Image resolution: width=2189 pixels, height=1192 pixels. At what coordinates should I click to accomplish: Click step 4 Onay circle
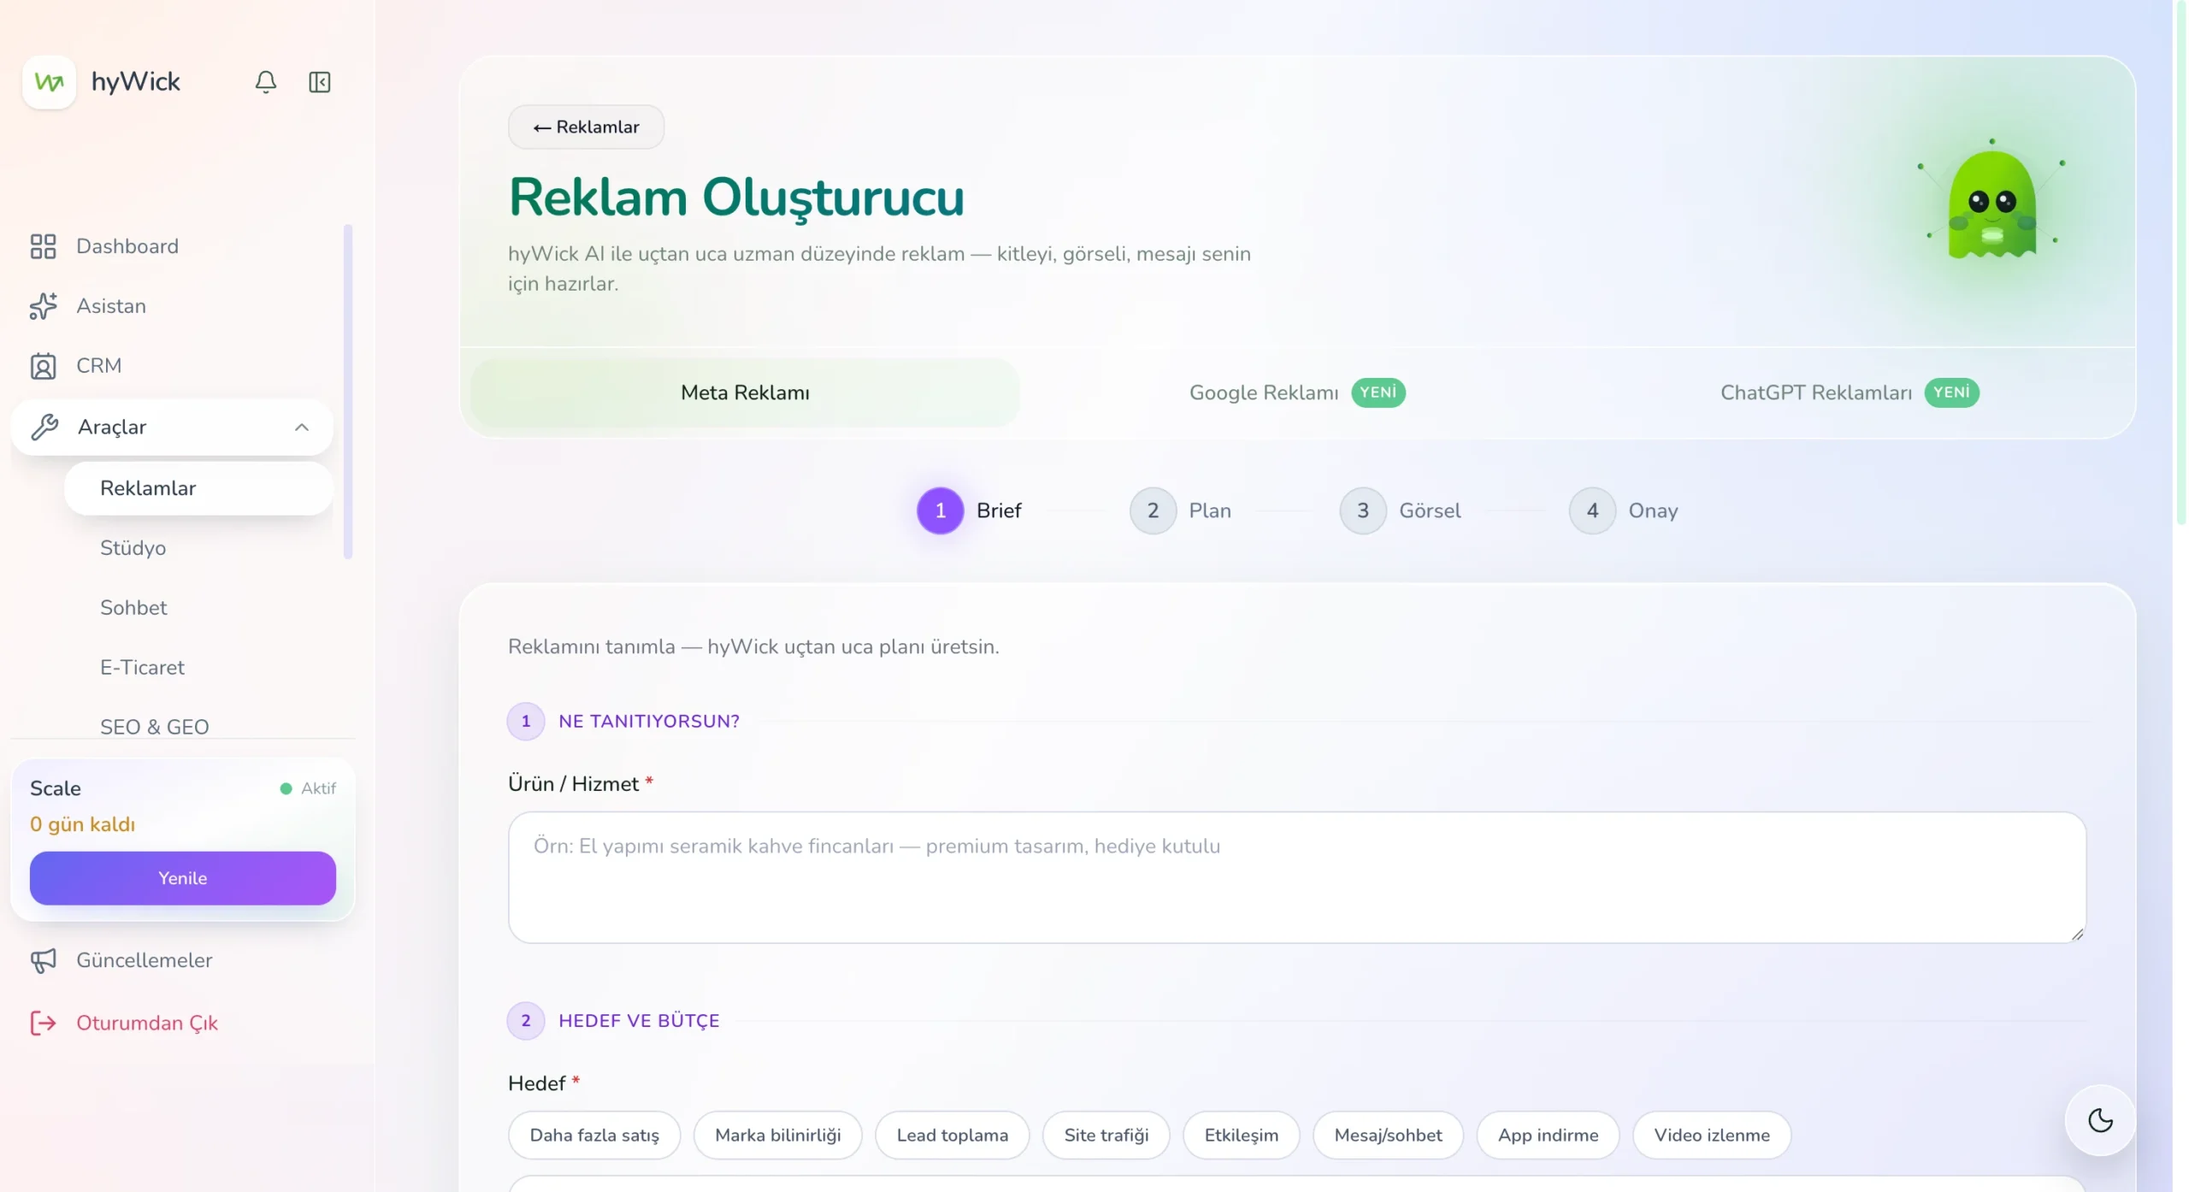(x=1592, y=510)
